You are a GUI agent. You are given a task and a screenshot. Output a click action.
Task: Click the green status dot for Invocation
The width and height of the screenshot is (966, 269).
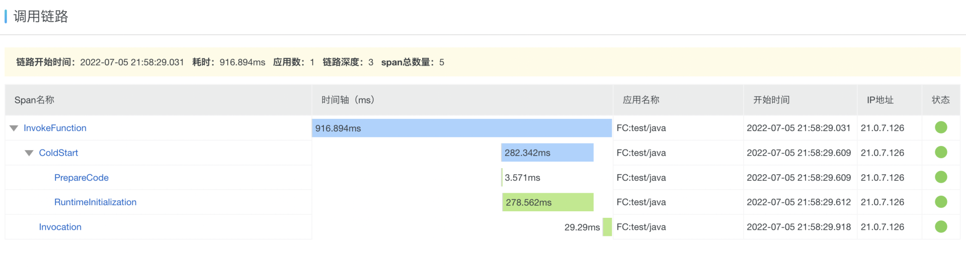(x=941, y=227)
